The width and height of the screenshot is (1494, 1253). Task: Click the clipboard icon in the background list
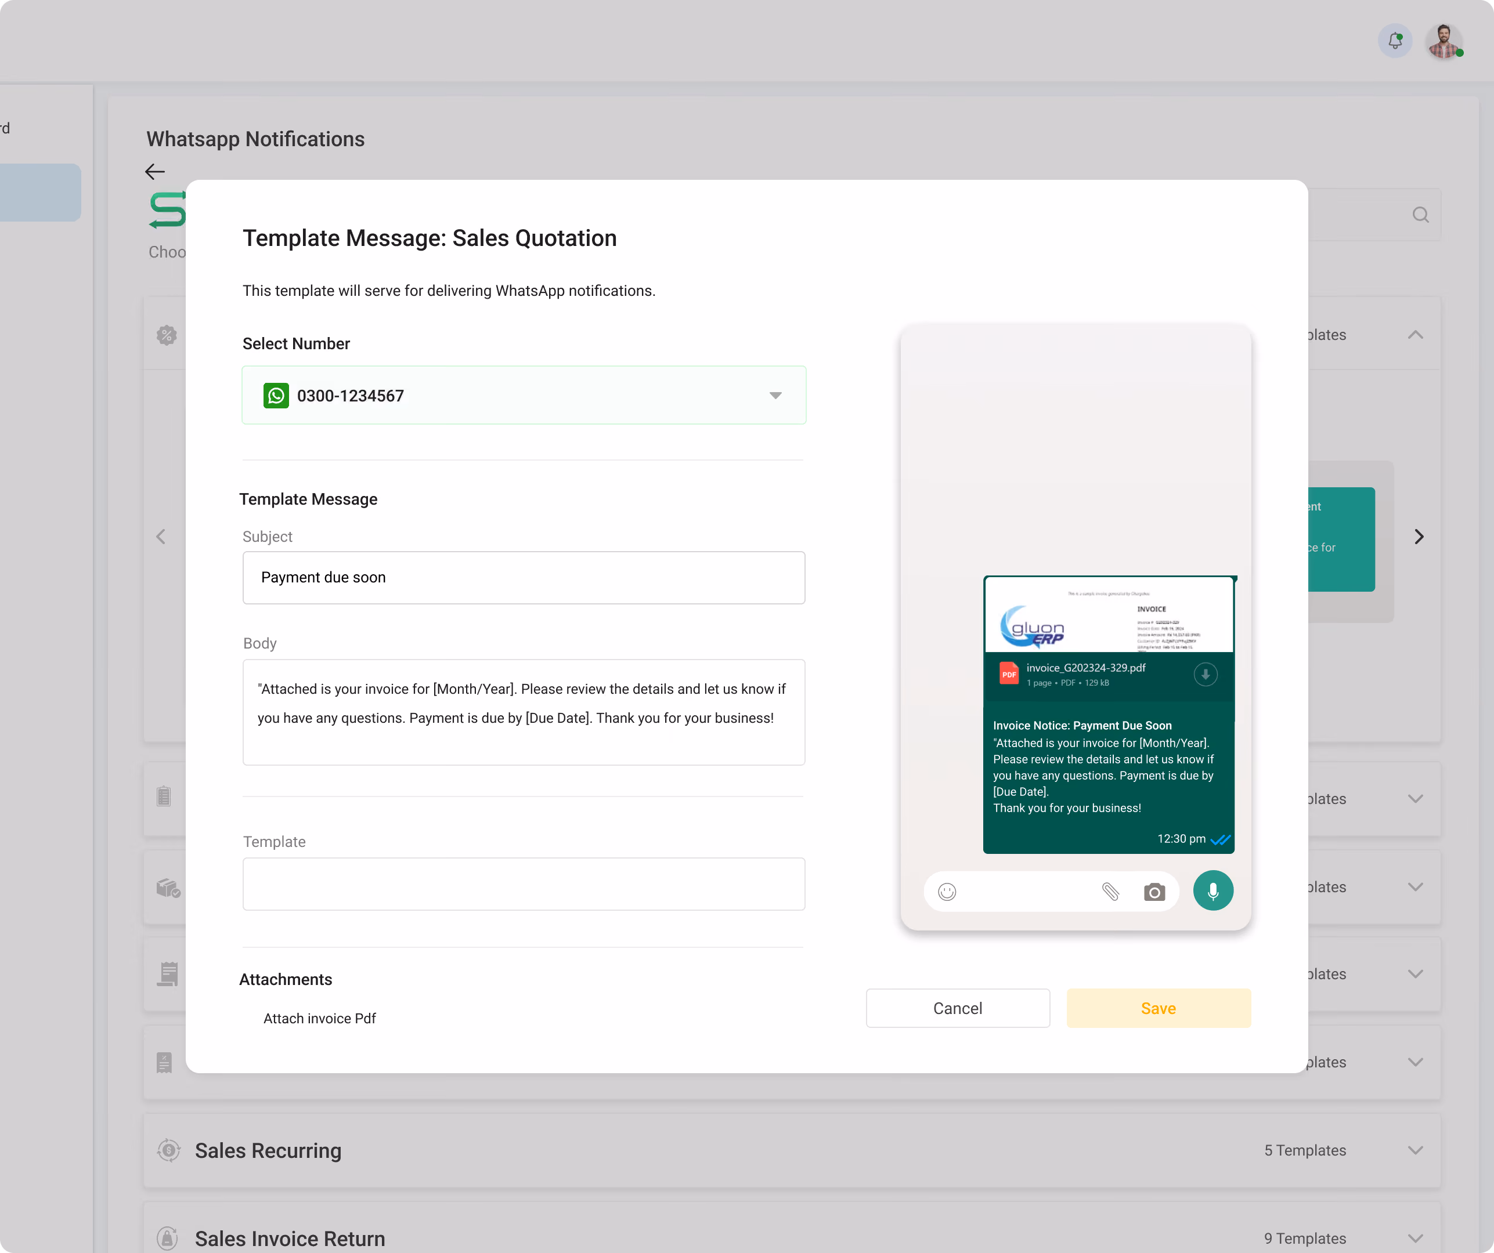164,796
